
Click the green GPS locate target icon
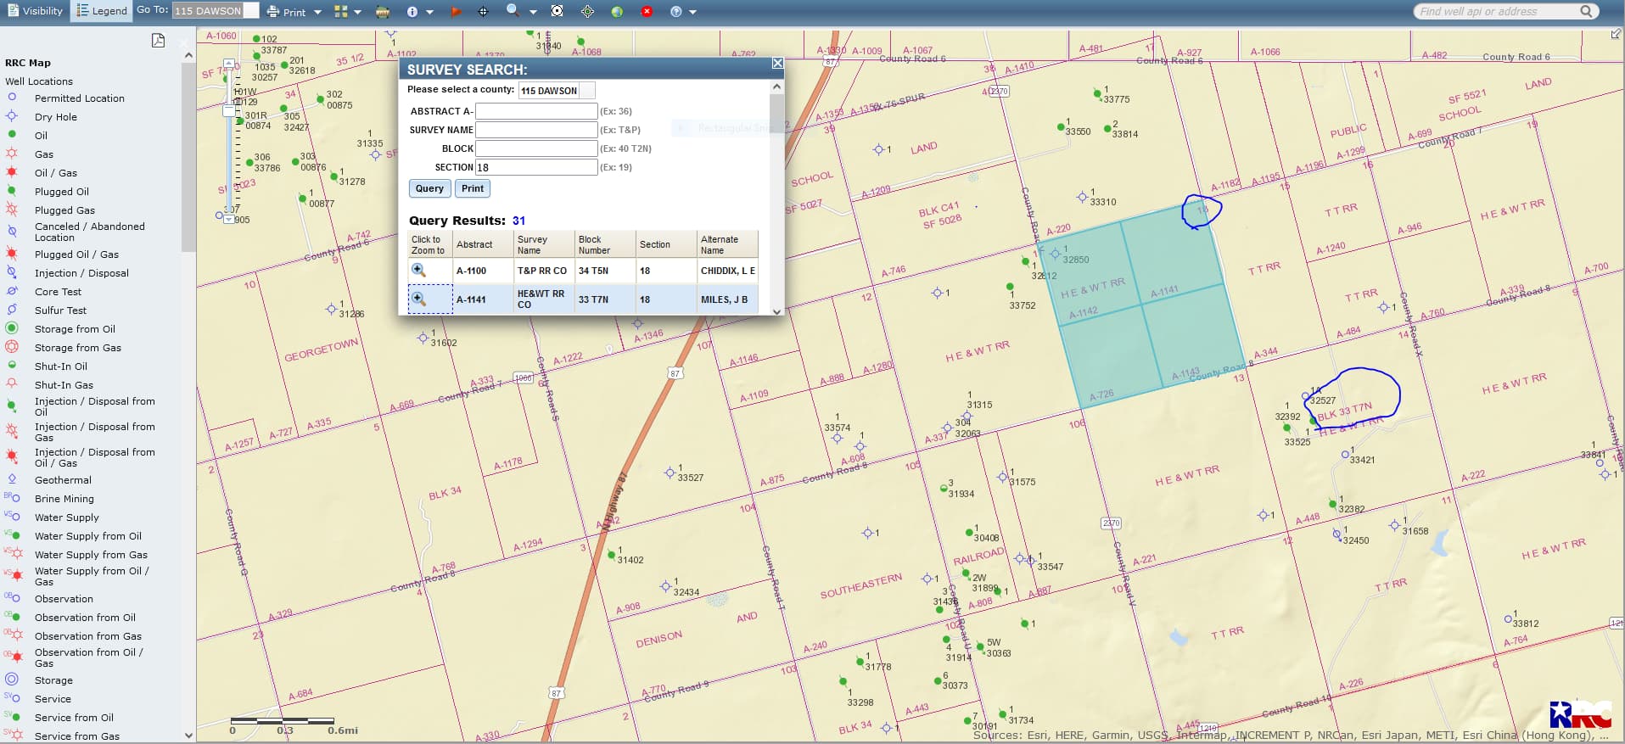(x=587, y=11)
